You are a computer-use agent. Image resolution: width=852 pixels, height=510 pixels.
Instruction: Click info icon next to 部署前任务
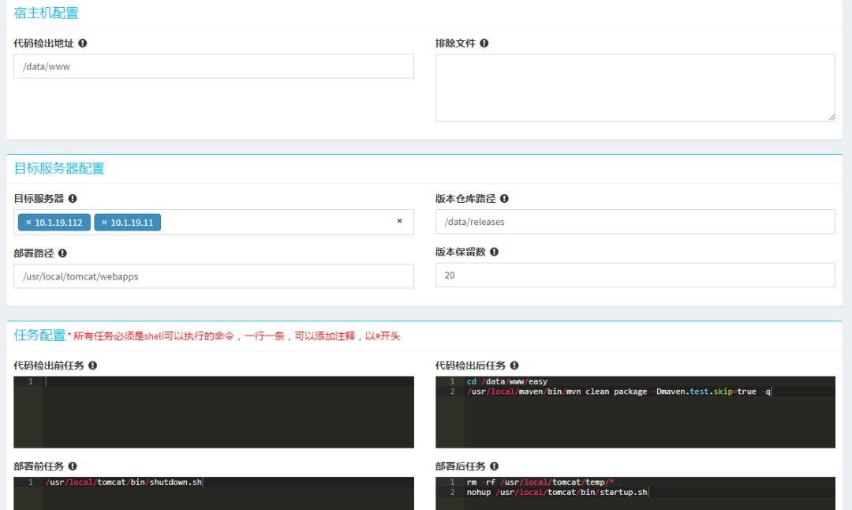pyautogui.click(x=73, y=466)
